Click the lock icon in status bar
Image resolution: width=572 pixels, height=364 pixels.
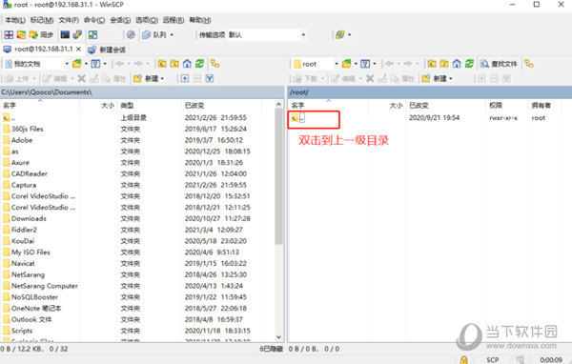click(x=463, y=360)
